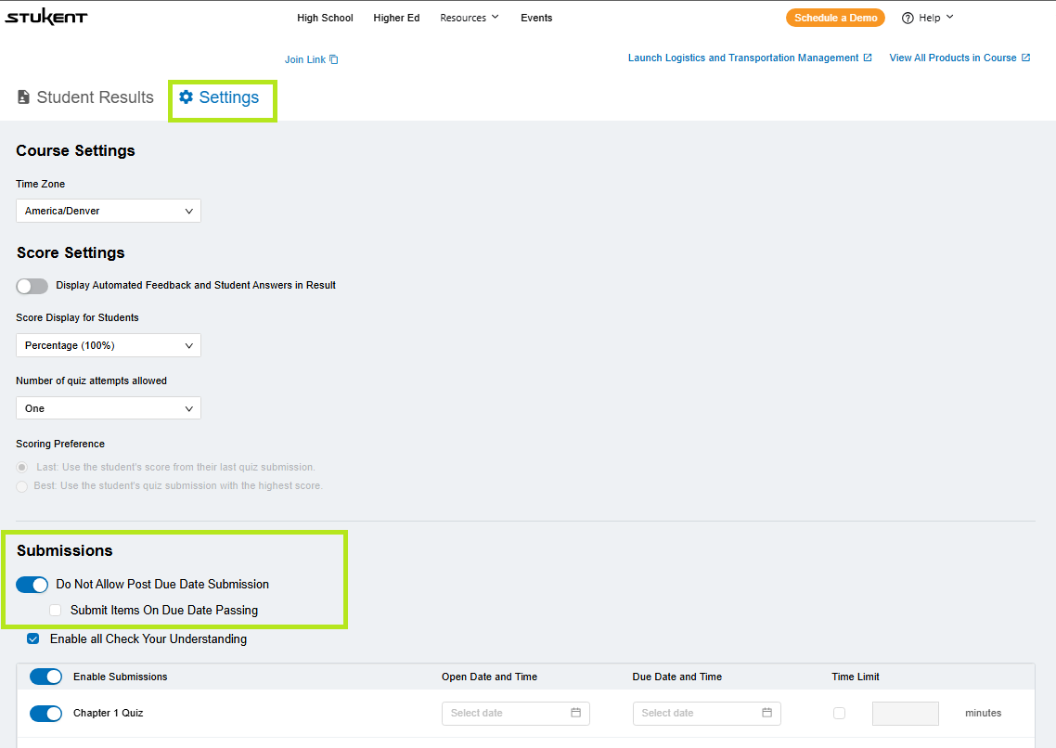Open the Resources menu
The height and width of the screenshot is (748, 1056).
click(469, 18)
